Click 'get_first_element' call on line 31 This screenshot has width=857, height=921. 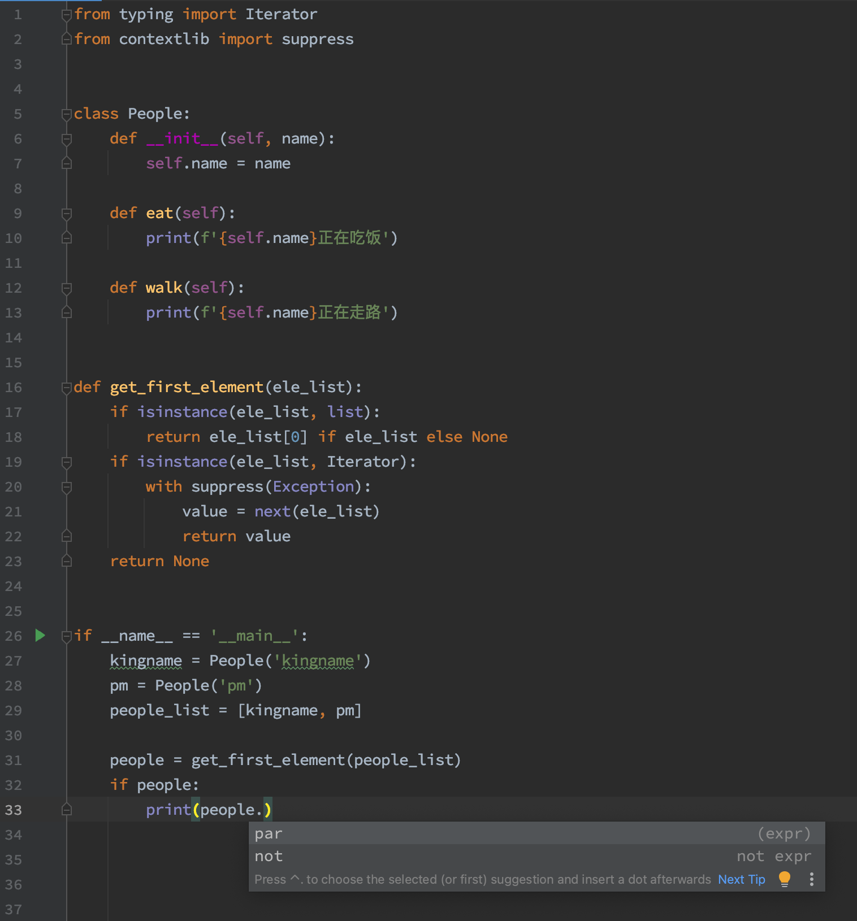click(268, 760)
